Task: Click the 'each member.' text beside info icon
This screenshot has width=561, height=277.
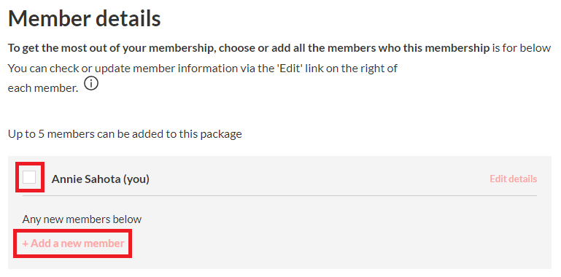Action: coord(43,88)
